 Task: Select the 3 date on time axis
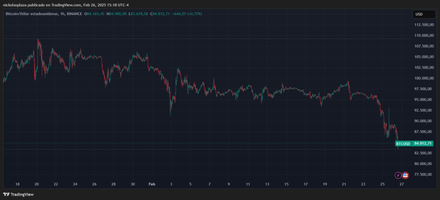[171, 184]
